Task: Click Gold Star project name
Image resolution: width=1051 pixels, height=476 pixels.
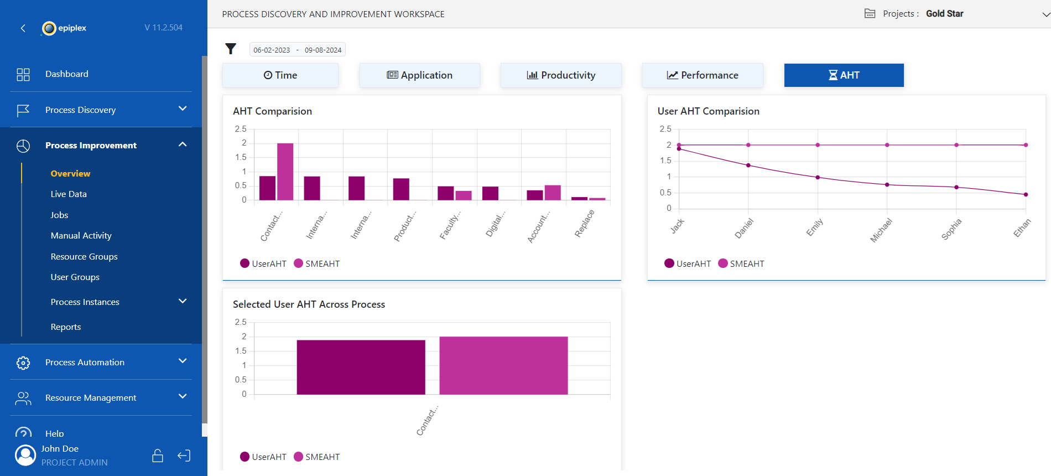Action: click(x=945, y=14)
